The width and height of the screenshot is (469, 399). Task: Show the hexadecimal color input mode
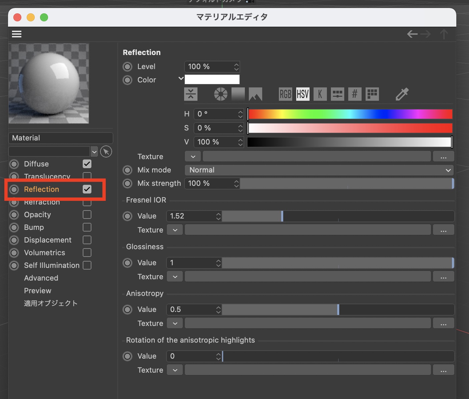click(x=355, y=94)
